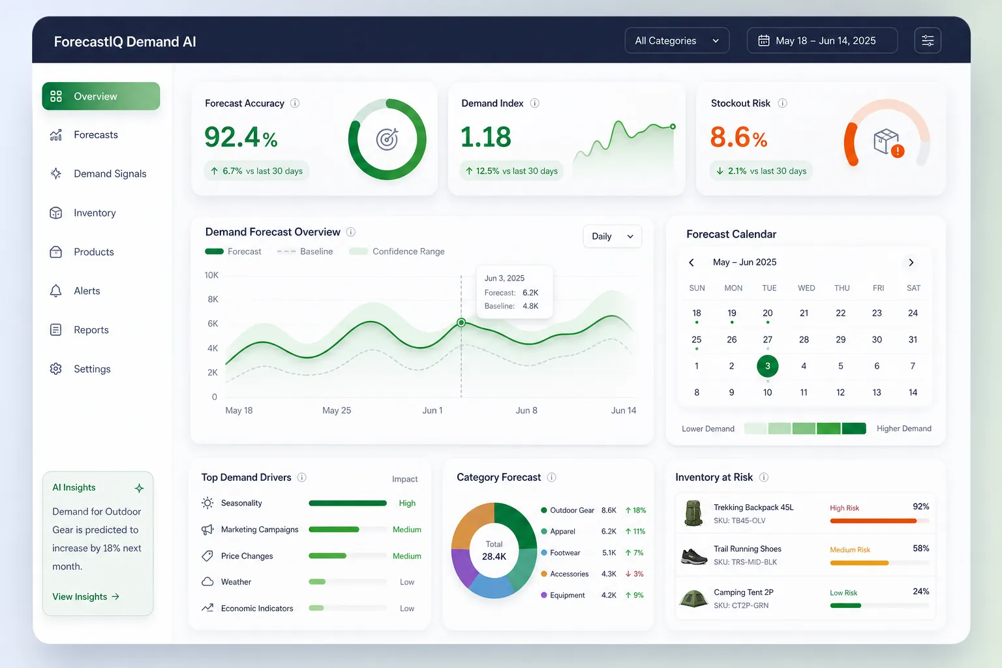1002x668 pixels.
Task: Click the info icon beside Stockout Risk
Action: coord(783,103)
